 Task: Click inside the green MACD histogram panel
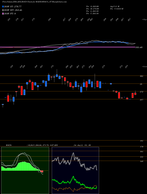click(x=25, y=170)
